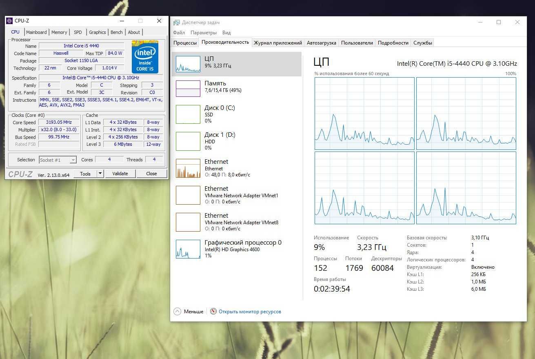Click the Скорость value 3,23 ГГц
This screenshot has height=359, width=535.
click(371, 247)
